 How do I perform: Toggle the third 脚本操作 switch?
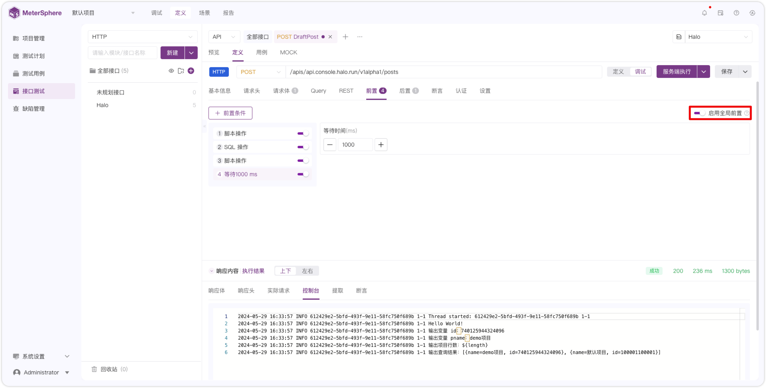pyautogui.click(x=303, y=161)
